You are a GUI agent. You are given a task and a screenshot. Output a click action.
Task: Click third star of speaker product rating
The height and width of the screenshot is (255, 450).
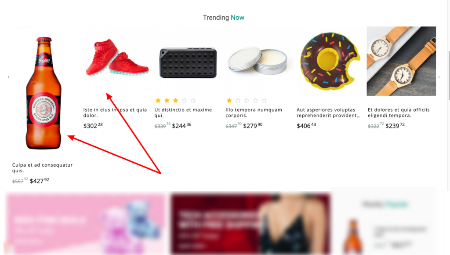176,101
